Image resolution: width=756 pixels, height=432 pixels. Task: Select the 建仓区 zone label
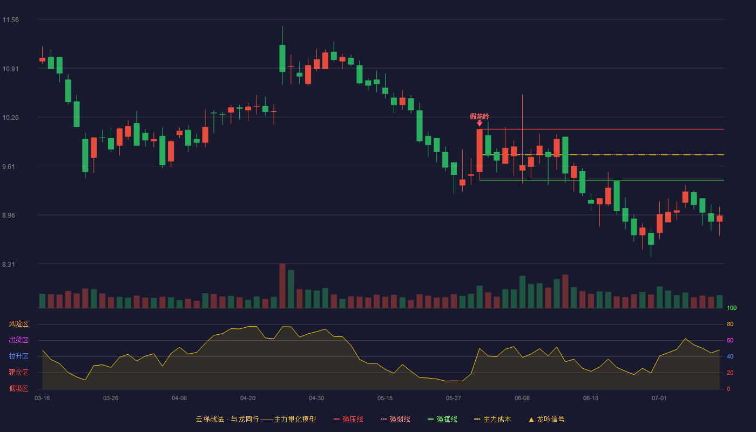pos(18,373)
